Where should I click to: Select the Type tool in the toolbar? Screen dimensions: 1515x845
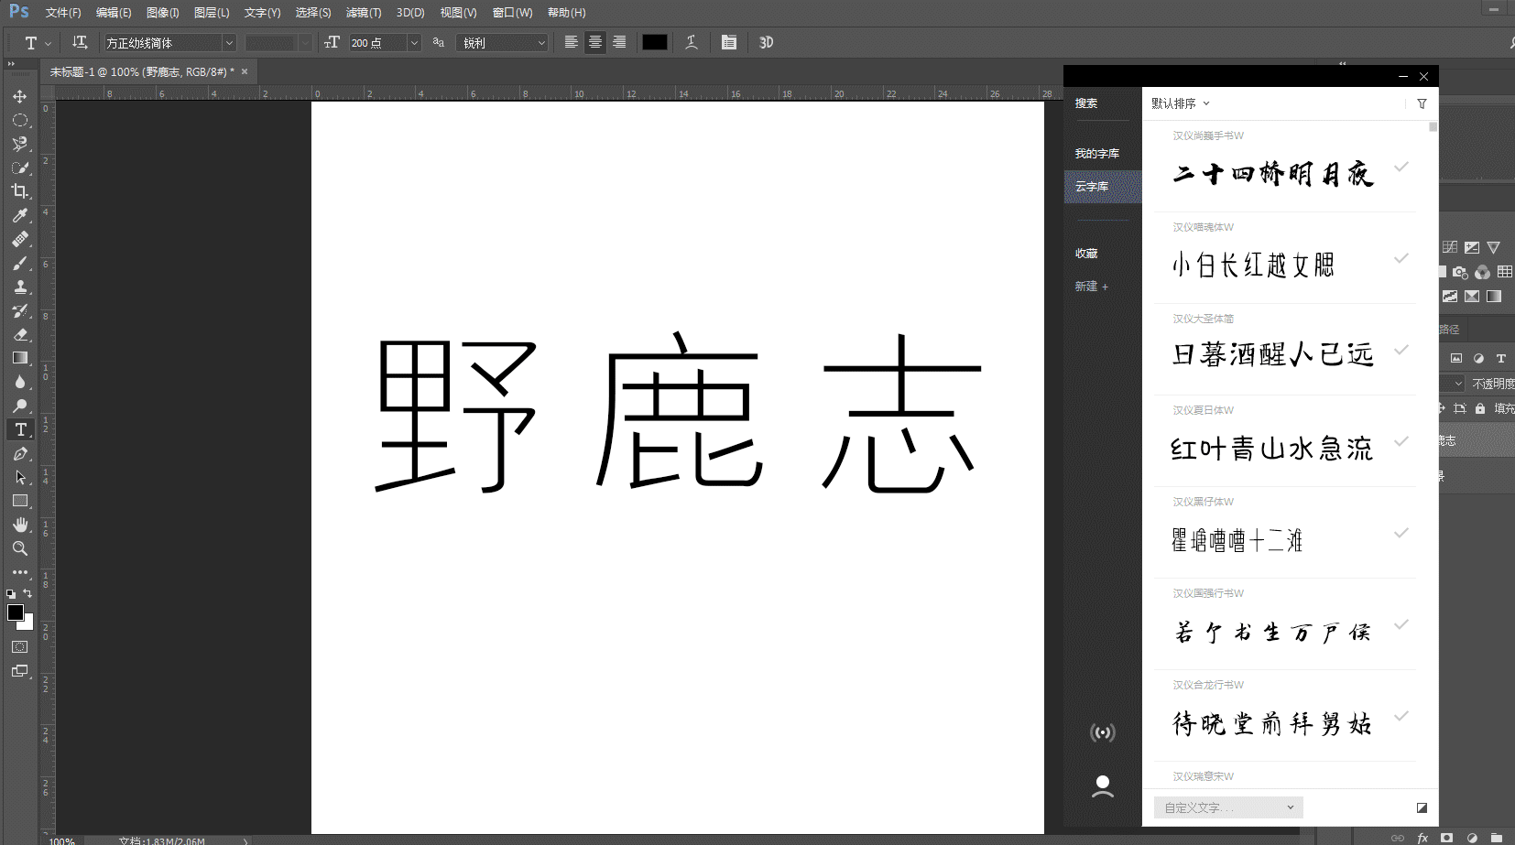(19, 428)
